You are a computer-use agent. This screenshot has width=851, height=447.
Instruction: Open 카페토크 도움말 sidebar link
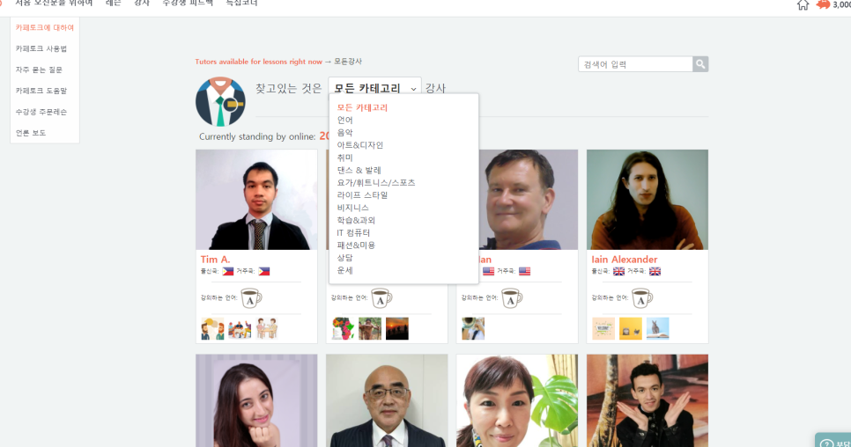41,91
